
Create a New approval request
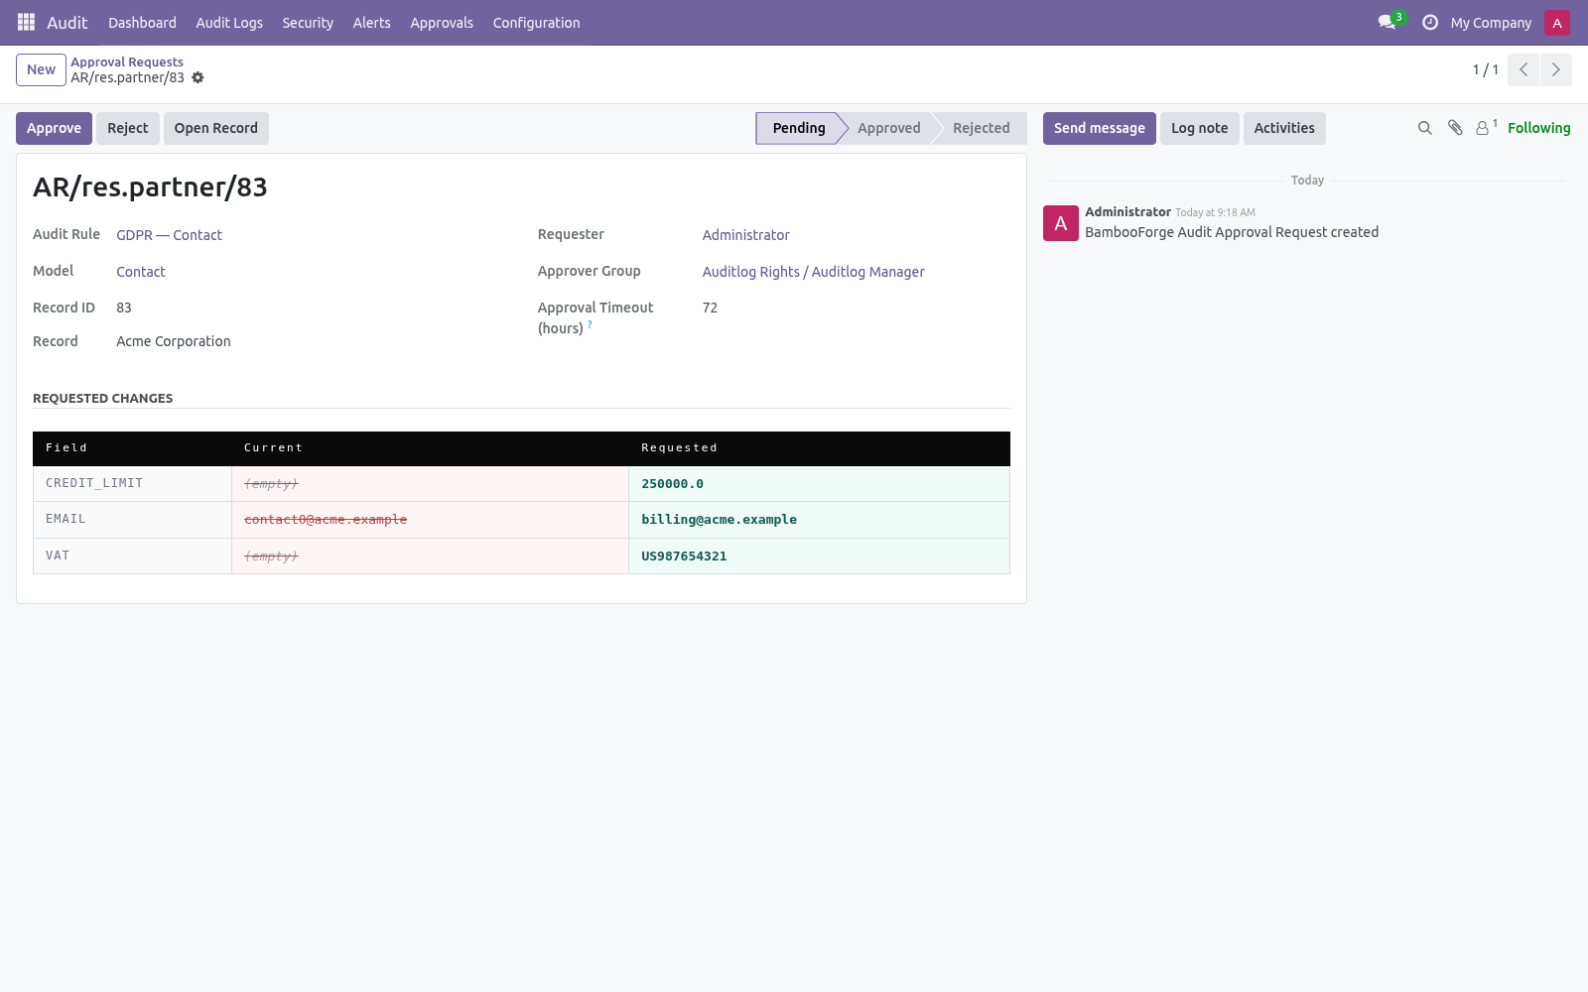pyautogui.click(x=41, y=69)
